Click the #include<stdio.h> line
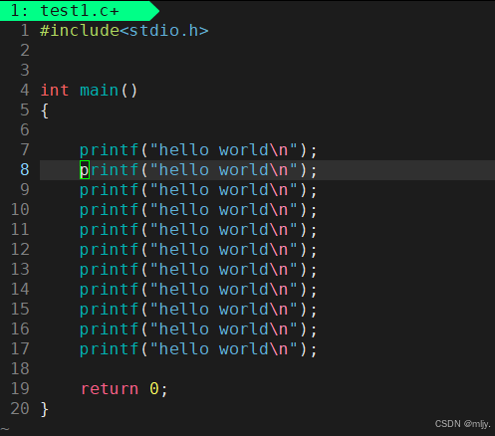The width and height of the screenshot is (495, 436). point(124,31)
